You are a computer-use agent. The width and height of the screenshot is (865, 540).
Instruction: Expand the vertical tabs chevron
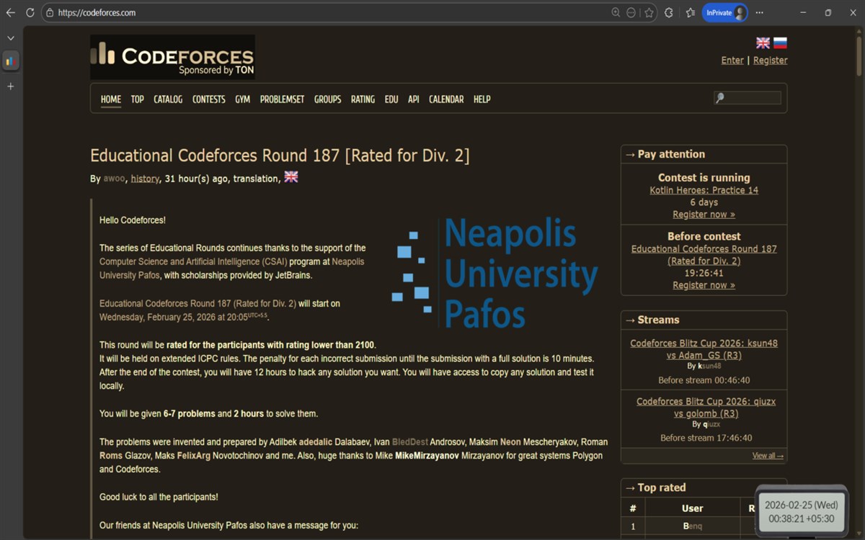click(11, 38)
